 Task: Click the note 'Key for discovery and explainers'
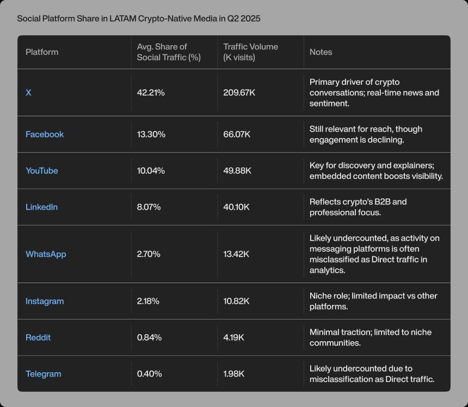click(x=376, y=171)
